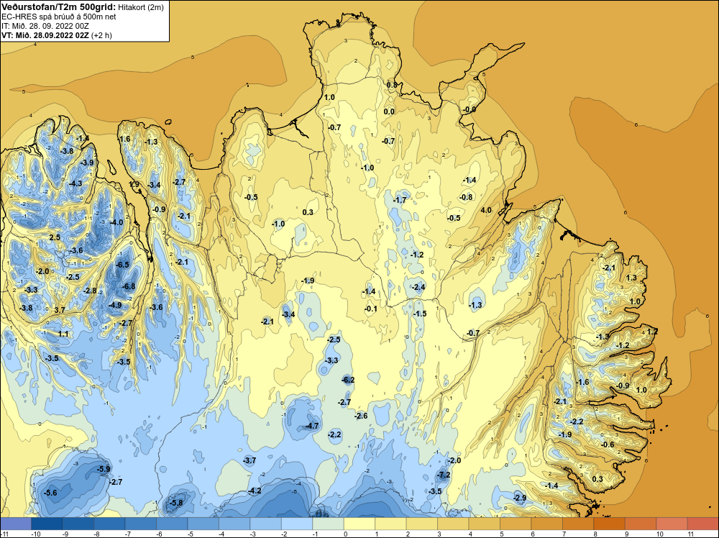Click the -0.1 temperature value
Viewport: 719px width, 538px height.
pyautogui.click(x=370, y=309)
